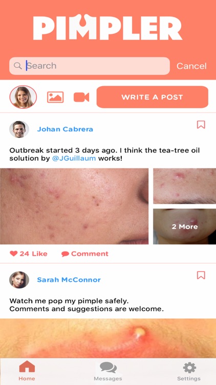Bookmark Sarah McConnor's post
The height and width of the screenshot is (385, 216).
click(x=201, y=275)
